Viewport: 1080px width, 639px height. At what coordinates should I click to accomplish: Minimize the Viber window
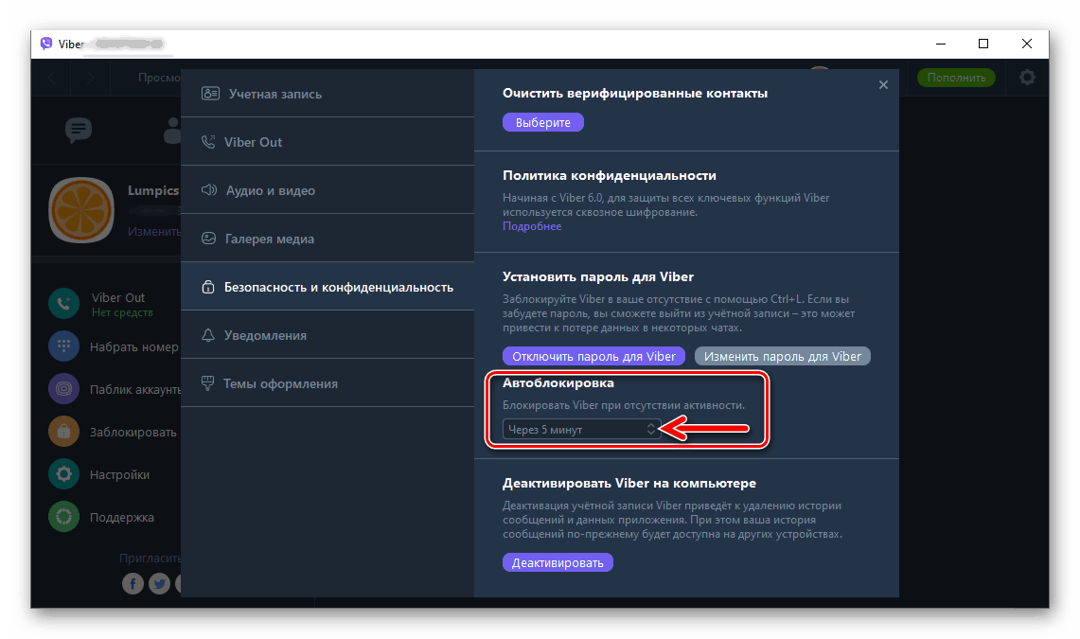(x=941, y=44)
